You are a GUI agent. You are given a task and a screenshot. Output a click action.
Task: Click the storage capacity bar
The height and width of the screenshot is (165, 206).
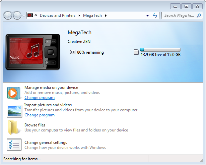160,50
